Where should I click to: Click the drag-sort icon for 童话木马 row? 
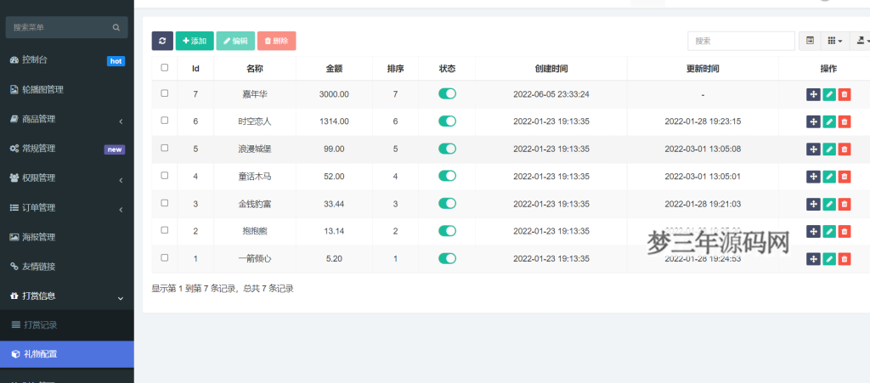[813, 177]
